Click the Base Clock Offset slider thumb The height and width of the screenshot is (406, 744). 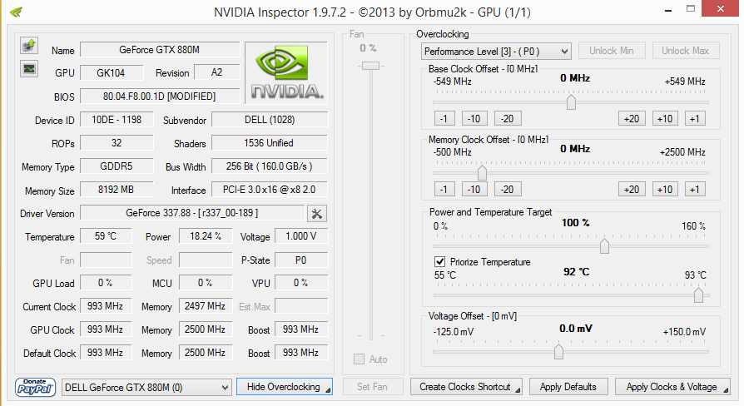[x=571, y=102]
